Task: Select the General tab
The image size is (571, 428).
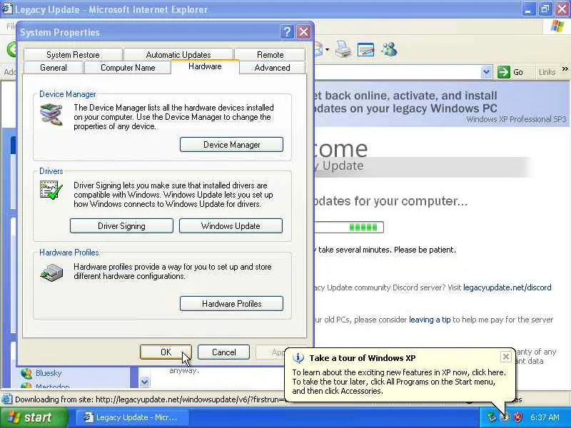Action: point(53,68)
